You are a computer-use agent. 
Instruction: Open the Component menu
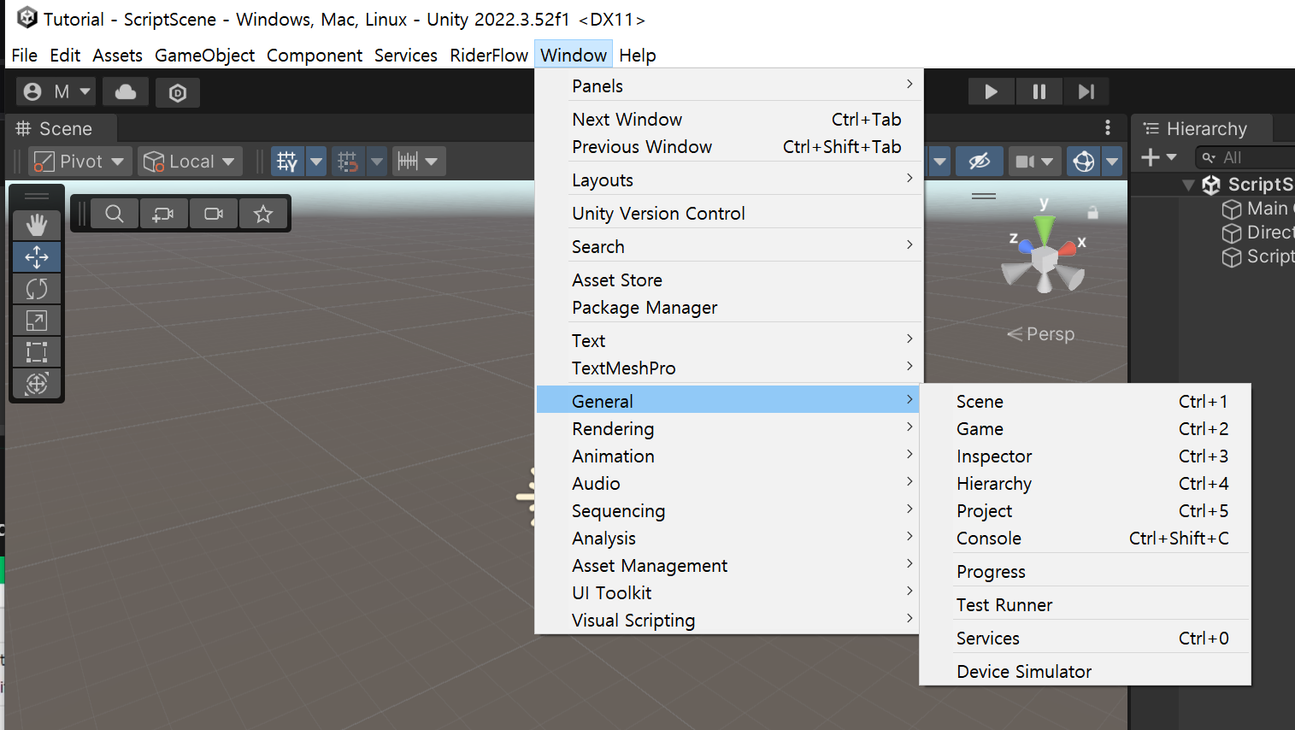[315, 56]
